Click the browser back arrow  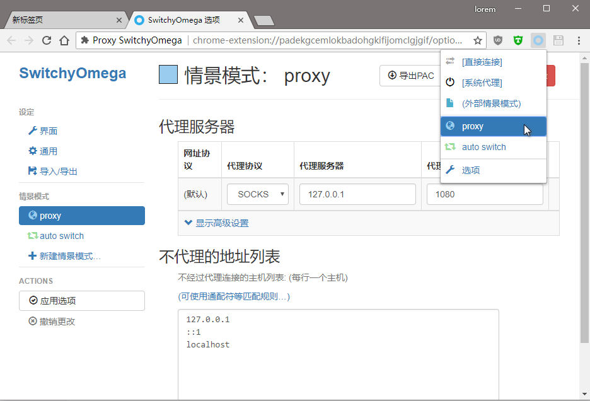point(11,40)
